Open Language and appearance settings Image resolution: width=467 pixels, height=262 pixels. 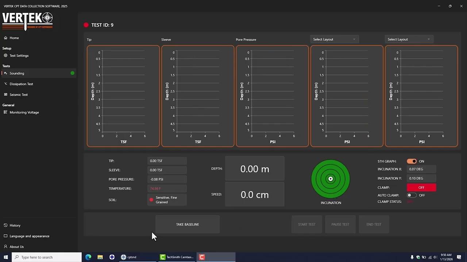(29, 236)
